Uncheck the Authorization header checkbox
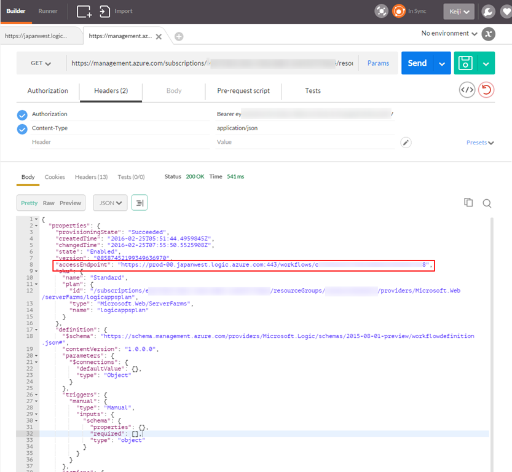512x472 pixels. tap(23, 114)
